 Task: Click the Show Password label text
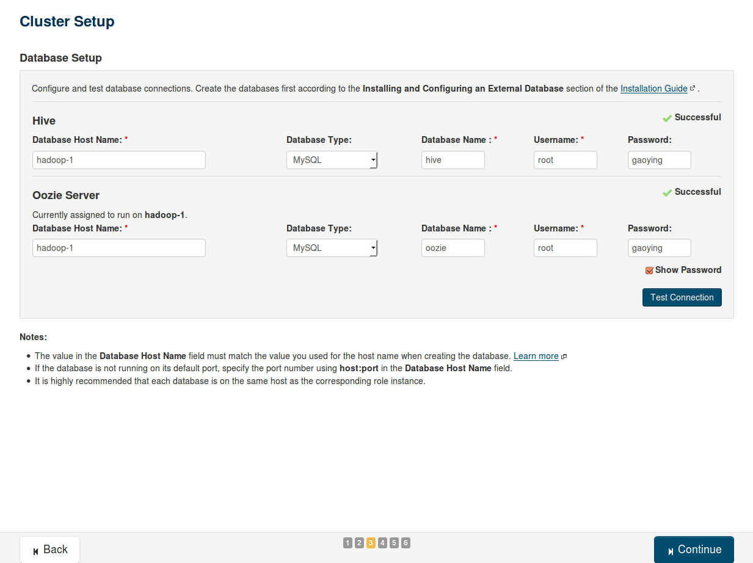[x=688, y=270]
